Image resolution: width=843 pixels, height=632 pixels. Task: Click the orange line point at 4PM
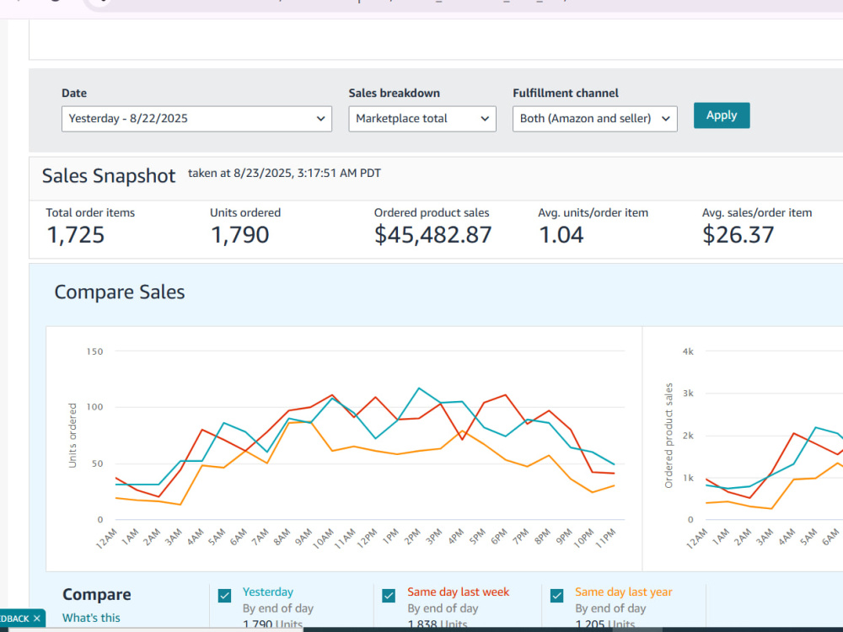pos(462,431)
